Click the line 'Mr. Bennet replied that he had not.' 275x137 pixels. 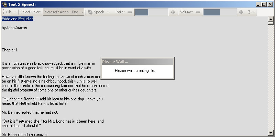pyautogui.click(x=30, y=113)
